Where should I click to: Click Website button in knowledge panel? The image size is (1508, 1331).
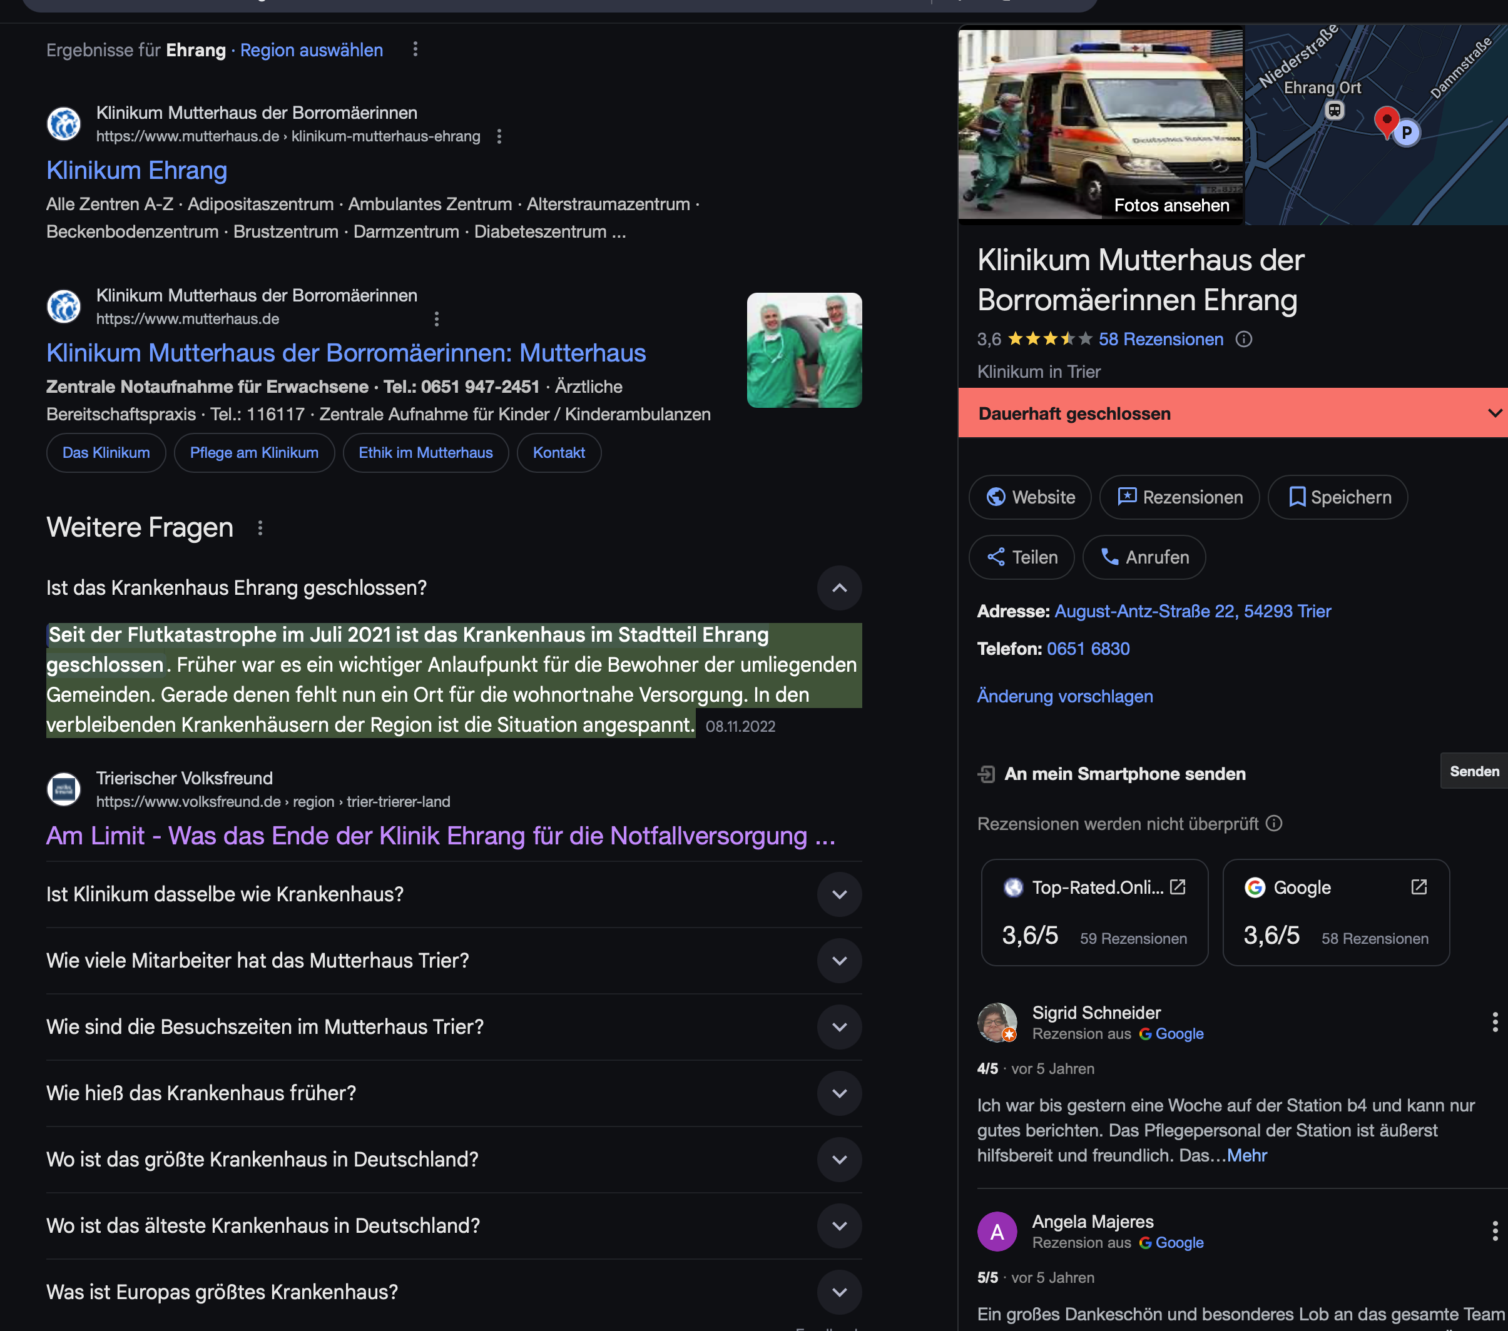pyautogui.click(x=1030, y=498)
